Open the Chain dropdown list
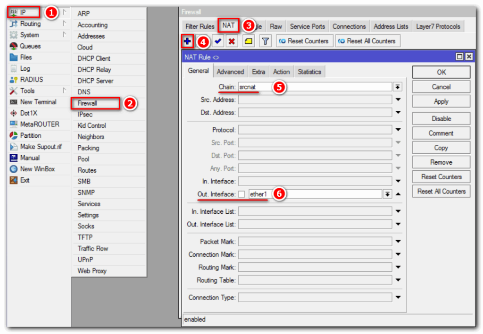Screen dimensions: 483x334 coord(398,87)
